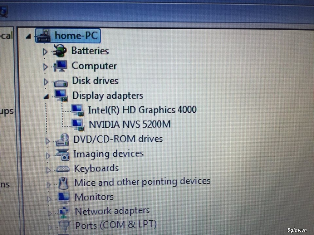Image resolution: width=314 pixels, height=235 pixels.
Task: Select the Imaging devices label
Action: coord(109,154)
